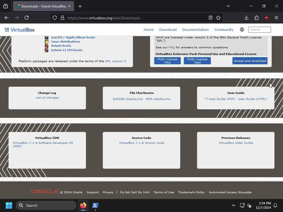This screenshot has width=283, height=212.
Task: Open Automated Access Etiquette link
Action: pos(230,192)
